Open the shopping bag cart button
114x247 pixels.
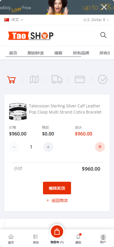(57, 231)
